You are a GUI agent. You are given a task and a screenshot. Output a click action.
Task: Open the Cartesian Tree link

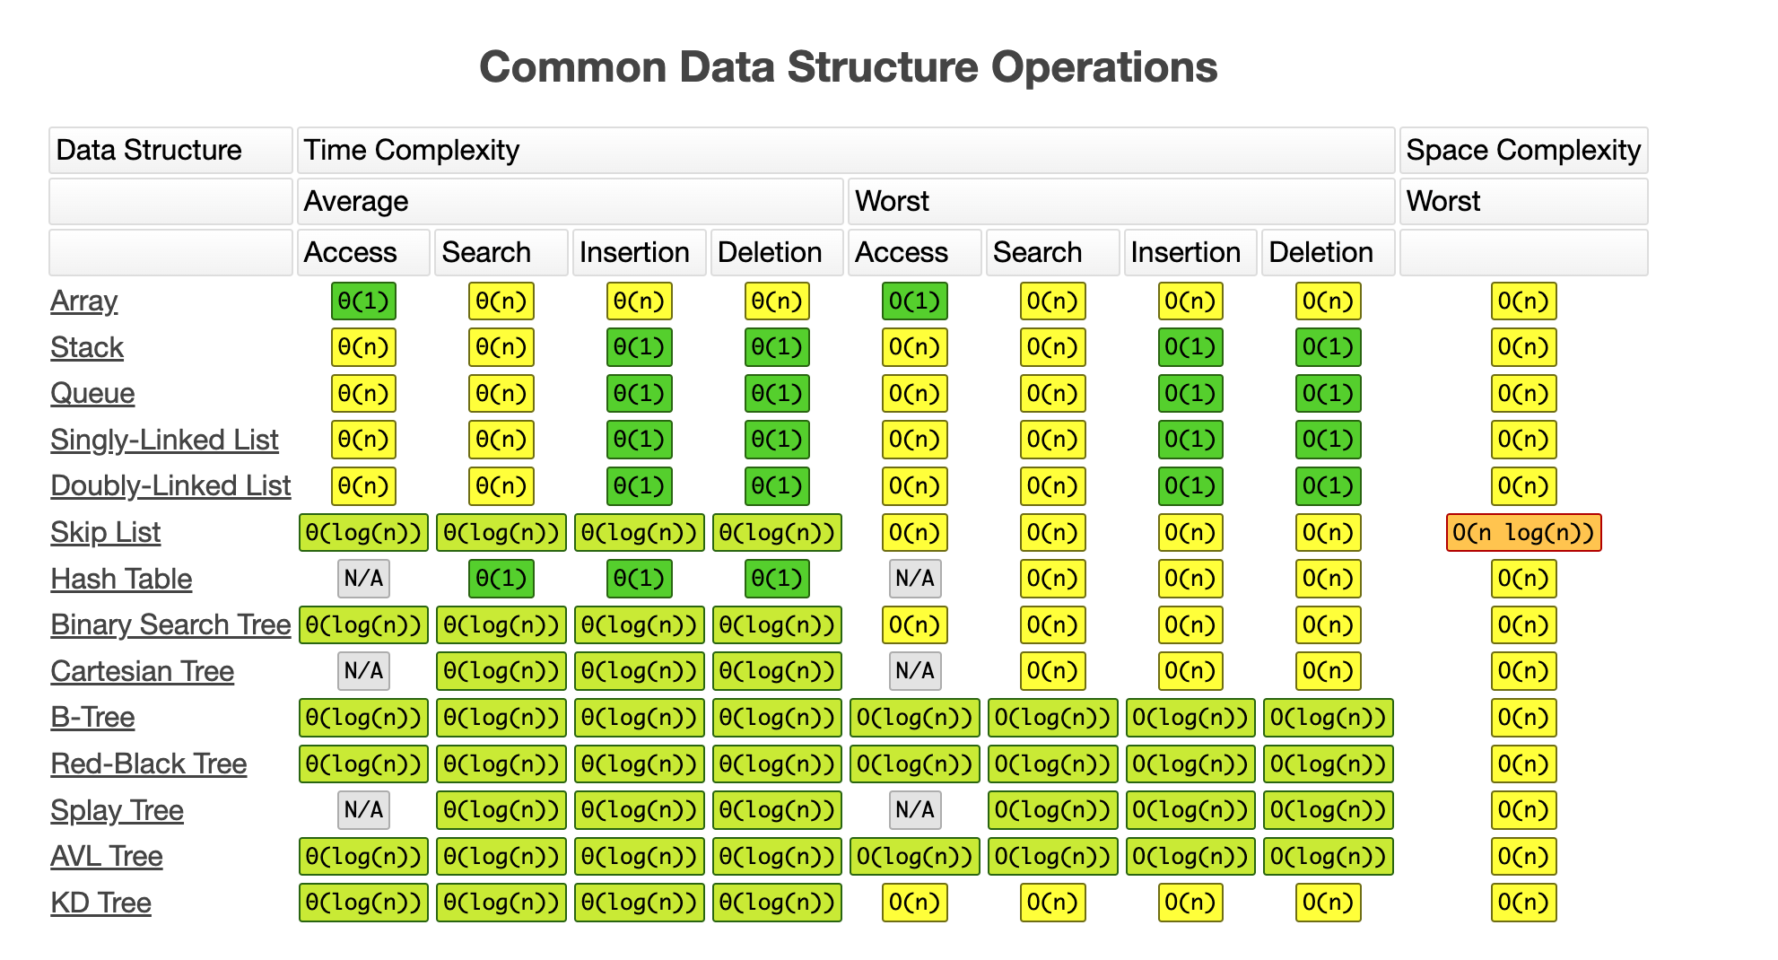tap(142, 671)
